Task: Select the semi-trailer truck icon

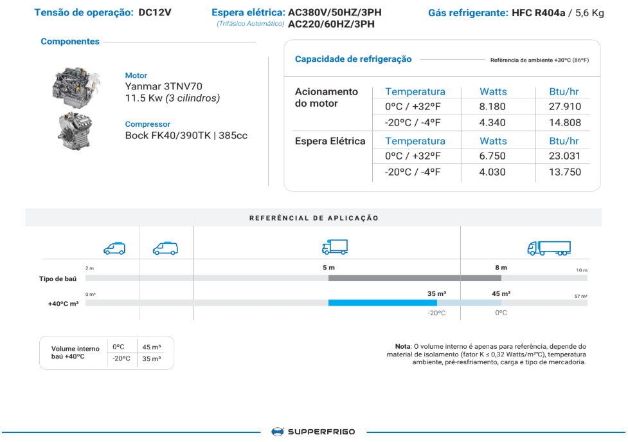Action: click(x=548, y=248)
